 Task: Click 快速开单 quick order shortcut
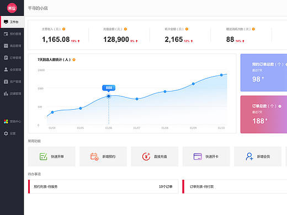[51, 157]
